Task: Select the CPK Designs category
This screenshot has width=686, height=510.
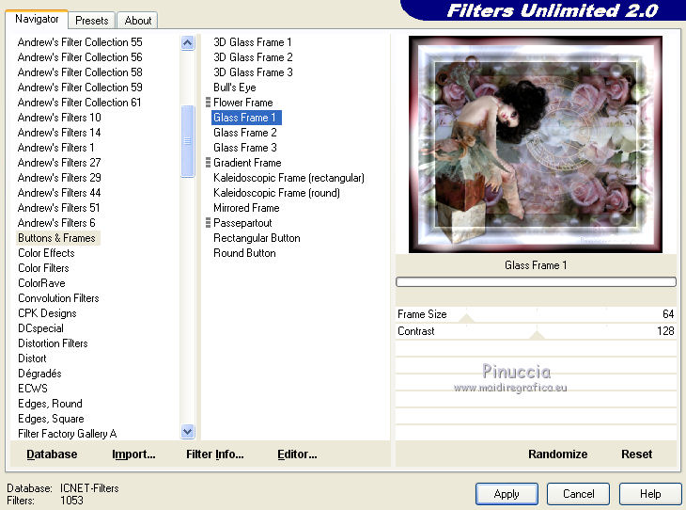Action: [x=47, y=313]
